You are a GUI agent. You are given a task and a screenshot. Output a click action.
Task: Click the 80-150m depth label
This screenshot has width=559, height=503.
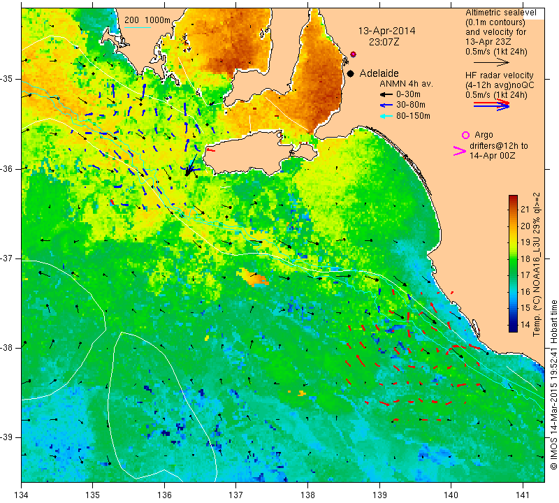(x=413, y=116)
